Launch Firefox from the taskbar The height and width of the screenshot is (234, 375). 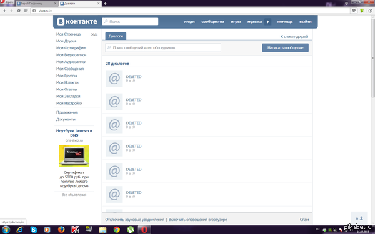tap(61, 230)
